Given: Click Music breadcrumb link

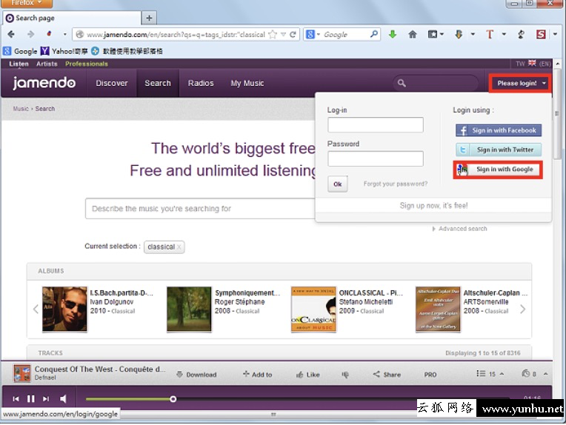Looking at the screenshot, I should (21, 109).
